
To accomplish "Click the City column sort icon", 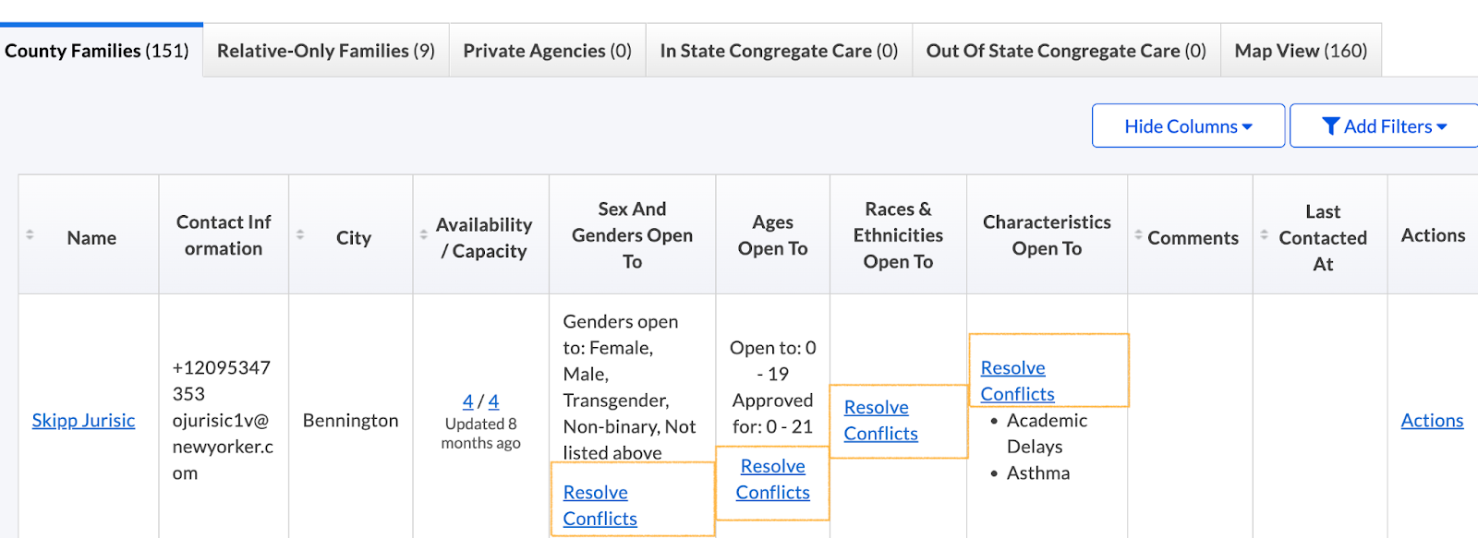I will (300, 235).
